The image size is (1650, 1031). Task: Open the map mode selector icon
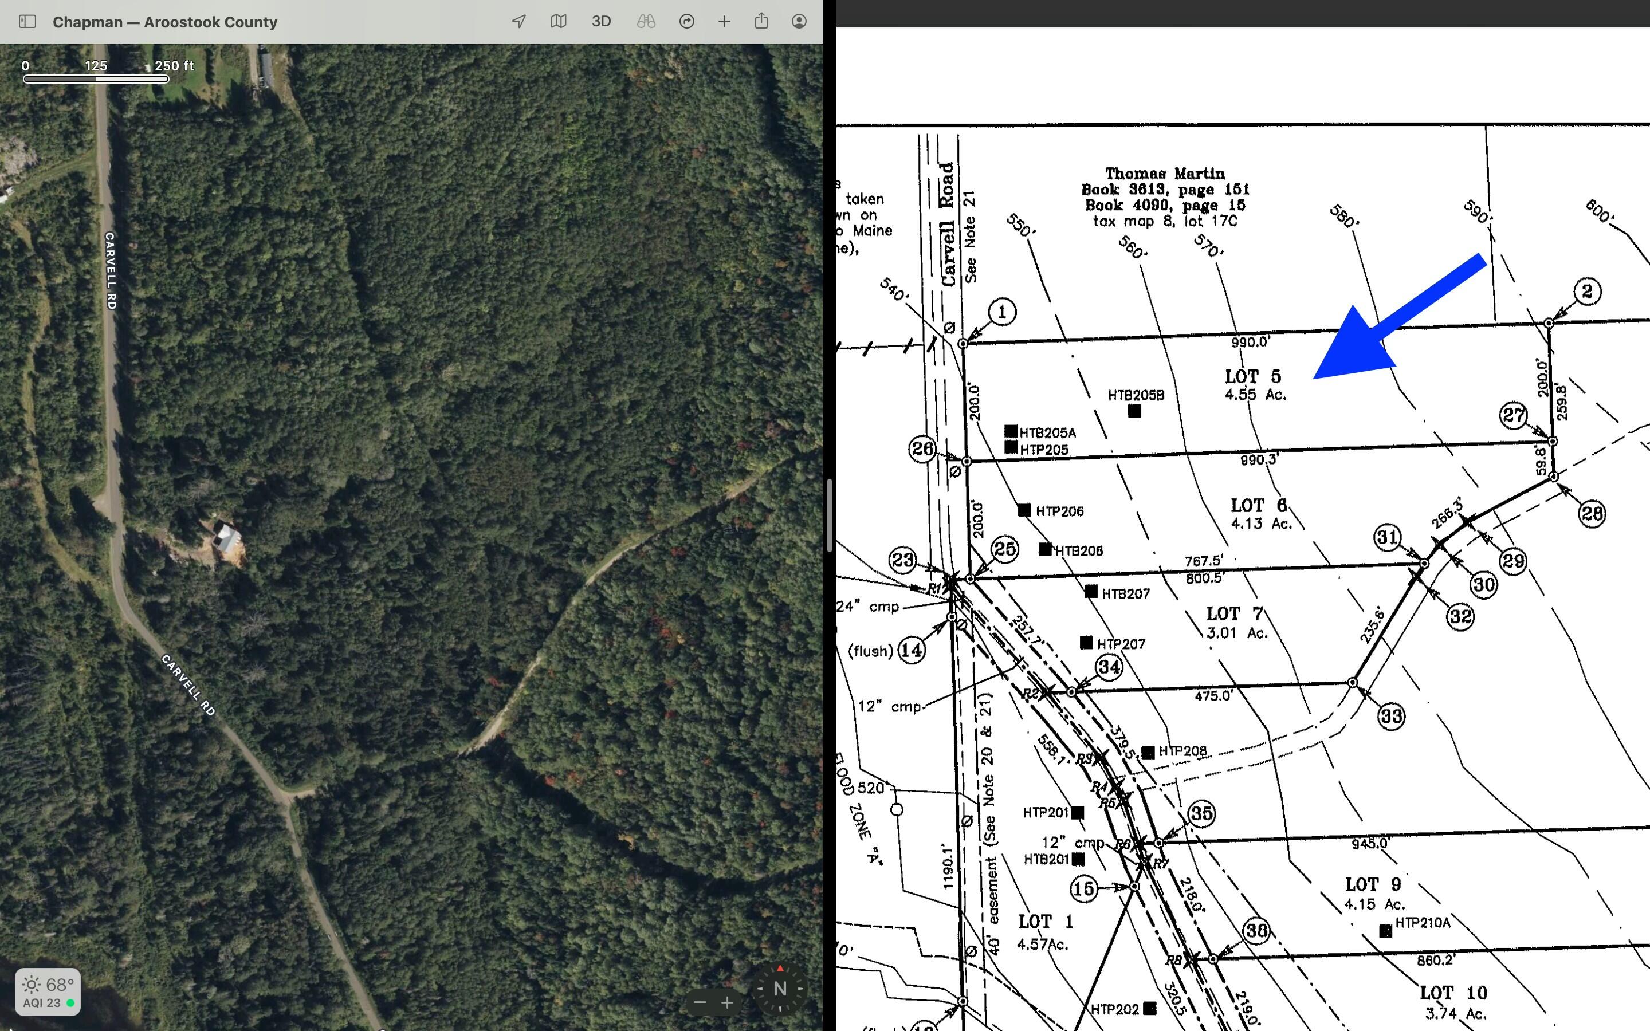click(x=559, y=22)
